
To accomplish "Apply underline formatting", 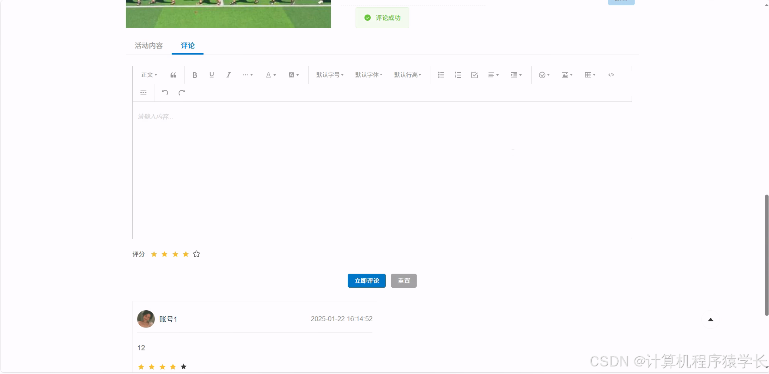I will [x=211, y=75].
